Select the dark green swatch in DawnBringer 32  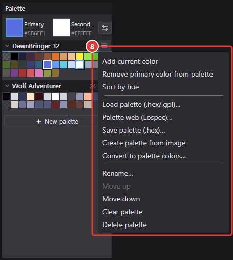tap(6, 65)
